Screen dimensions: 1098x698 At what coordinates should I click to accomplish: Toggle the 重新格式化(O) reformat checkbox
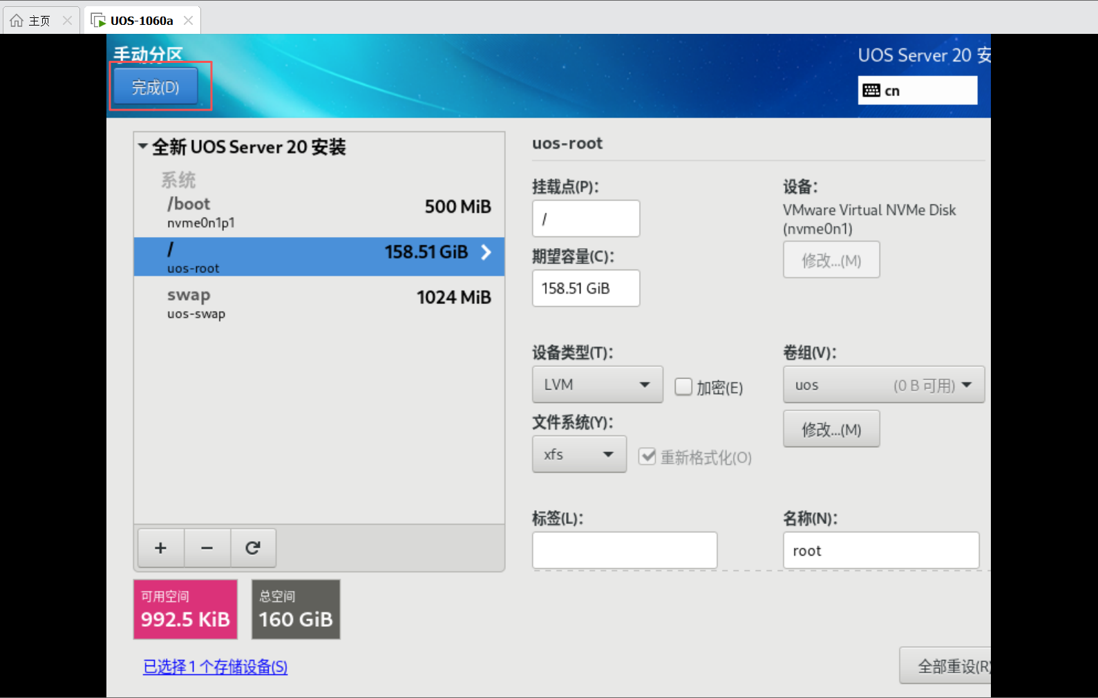[x=647, y=456]
